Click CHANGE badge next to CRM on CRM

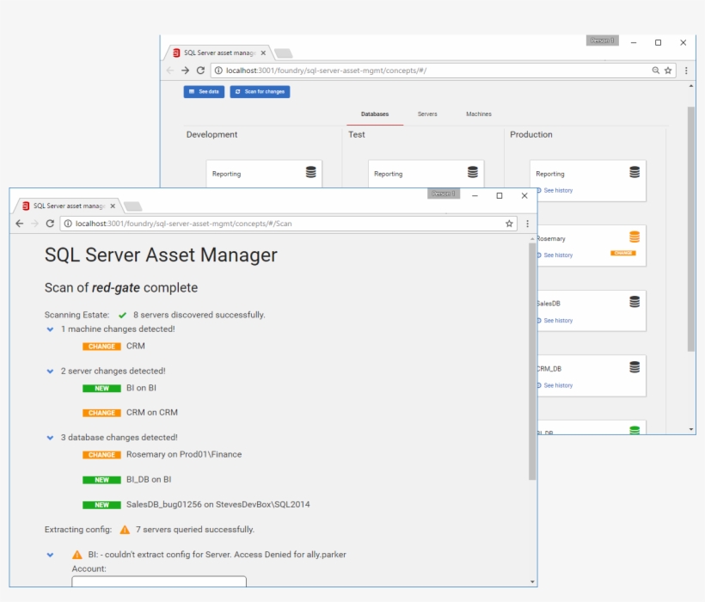click(101, 413)
